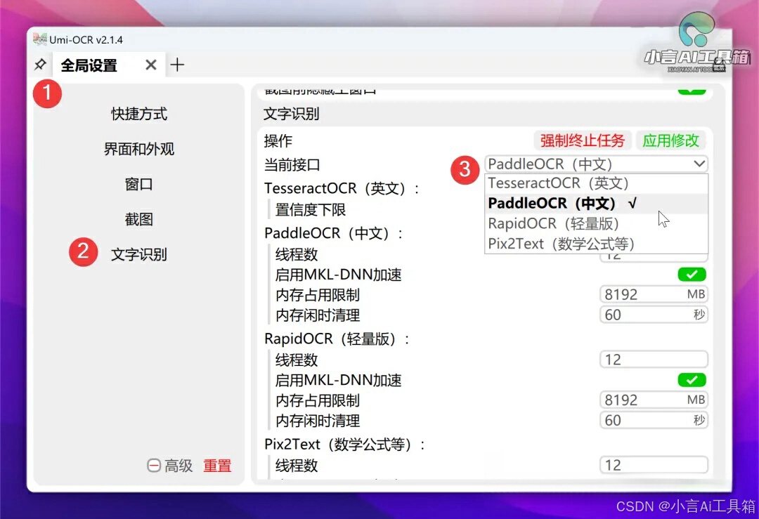This screenshot has width=759, height=519.
Task: Select TesseractOCR（英文）option
Action: (596, 183)
